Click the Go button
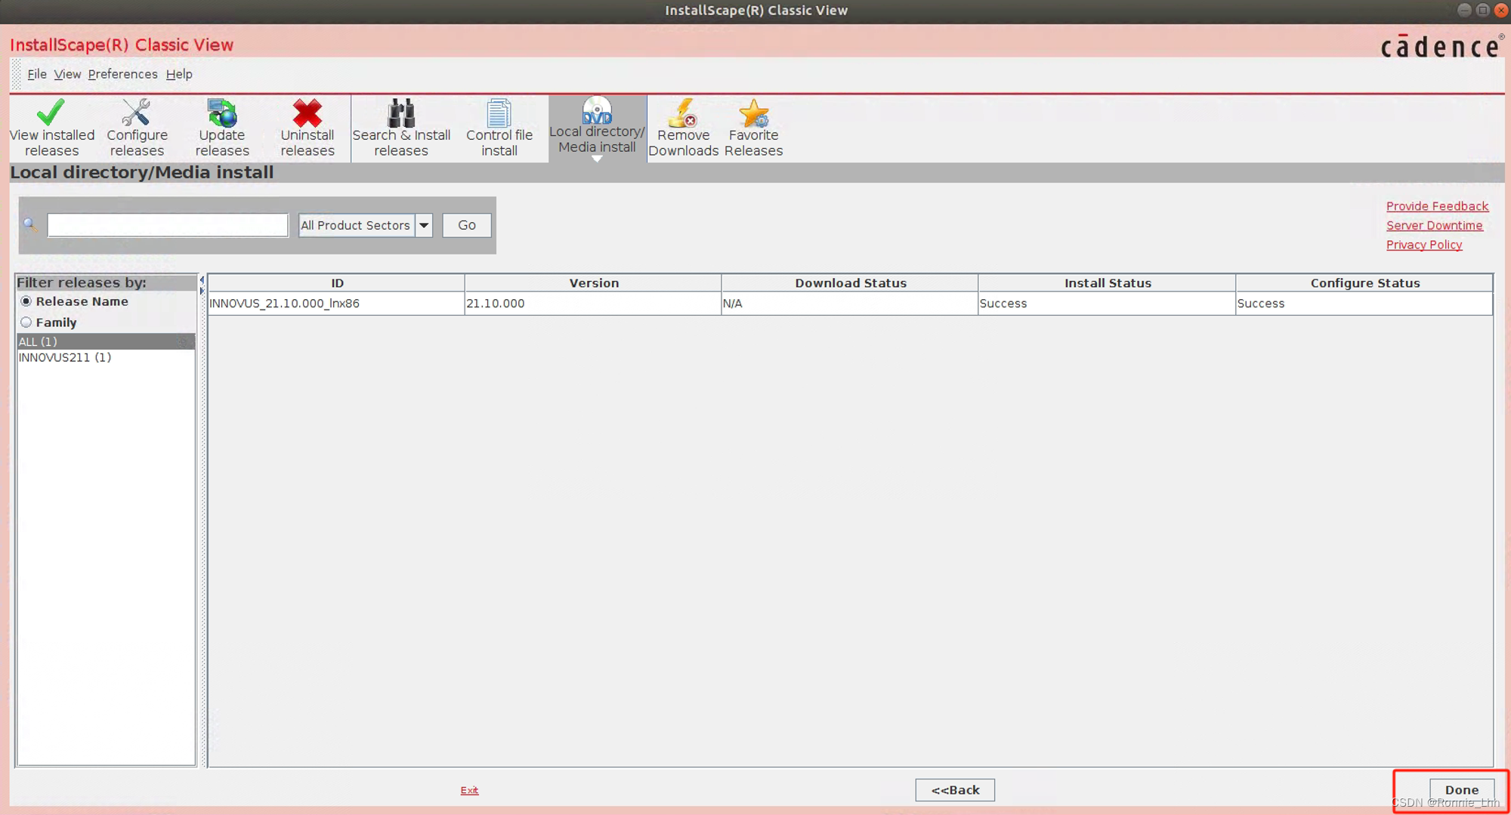This screenshot has width=1511, height=815. (x=467, y=225)
